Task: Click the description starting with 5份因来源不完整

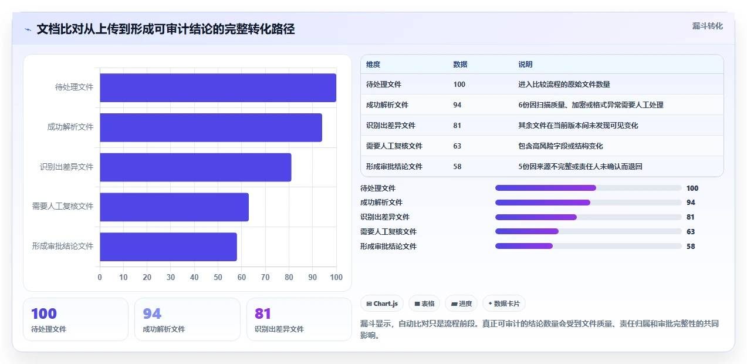Action: pyautogui.click(x=580, y=167)
